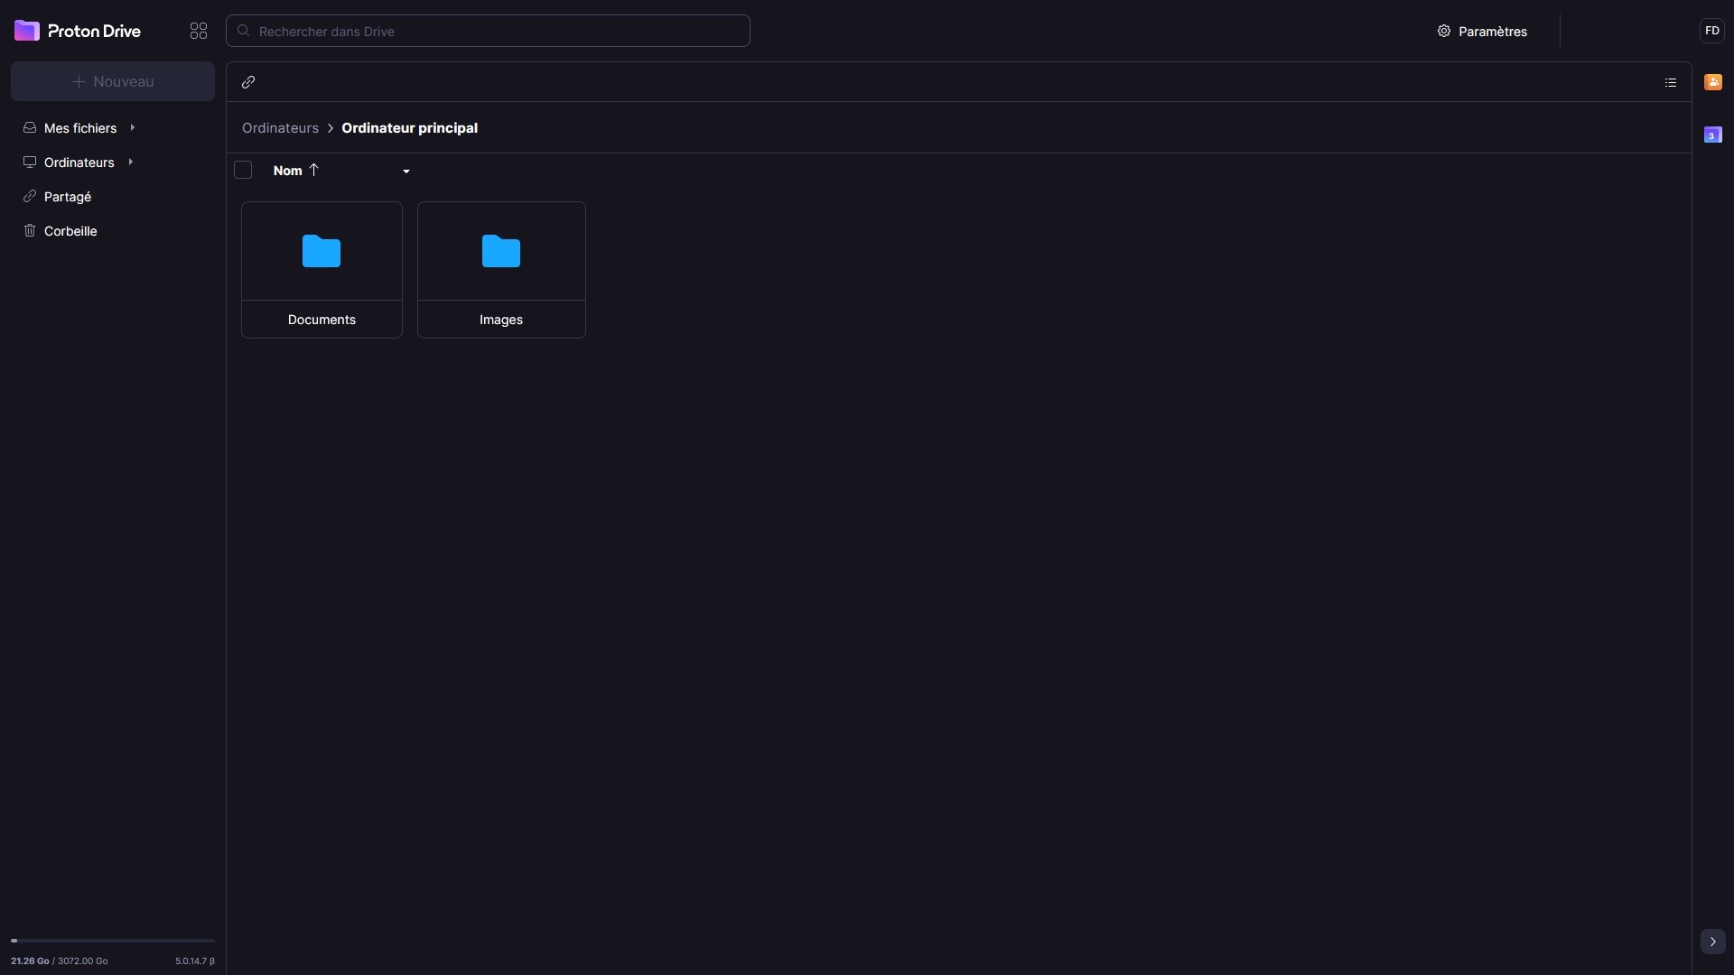The height and width of the screenshot is (975, 1734).
Task: Open the purple Calendar side panel icon
Action: [x=1712, y=135]
